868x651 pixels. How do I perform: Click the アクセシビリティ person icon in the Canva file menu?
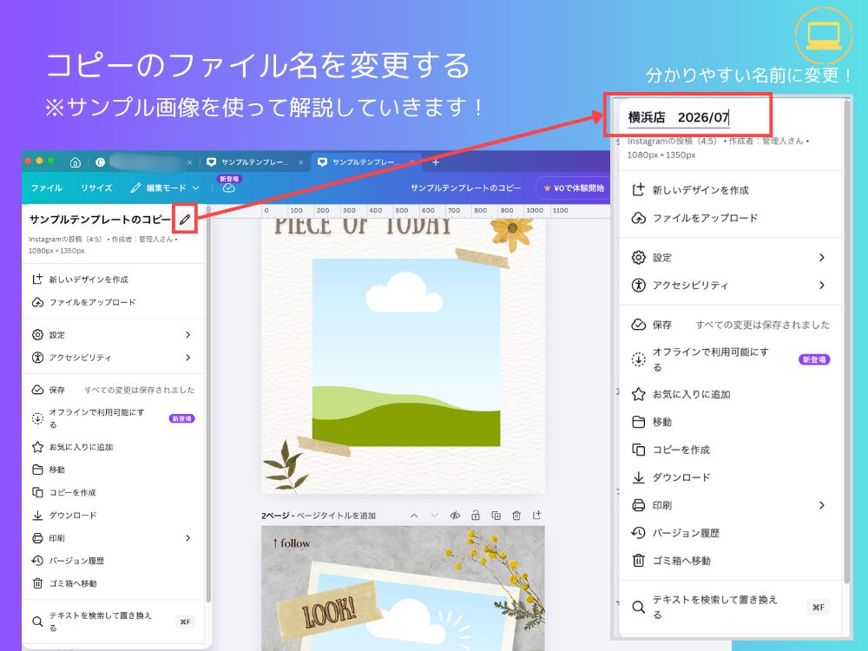(x=37, y=358)
